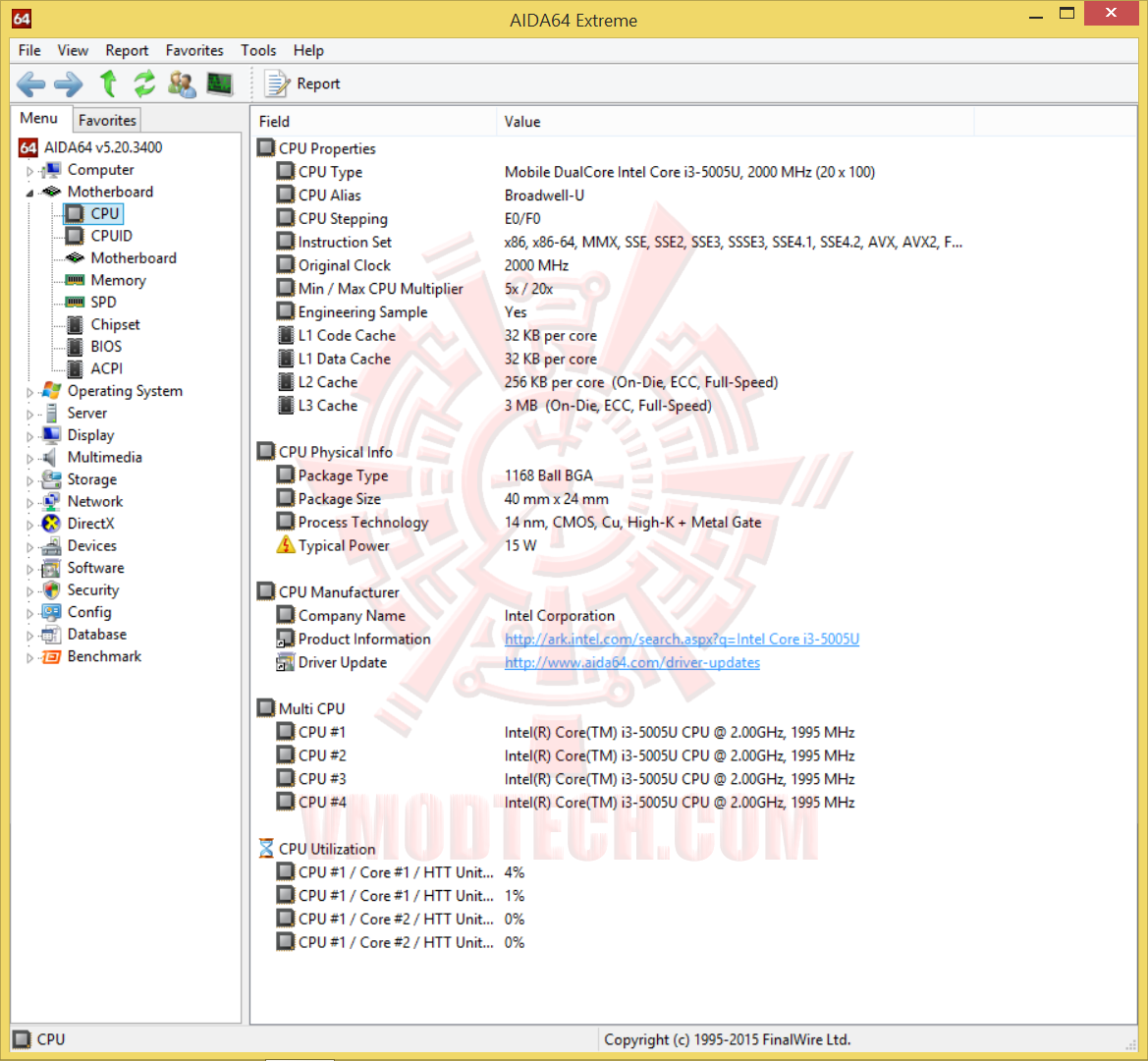Select the ACPI chip icon

click(75, 368)
